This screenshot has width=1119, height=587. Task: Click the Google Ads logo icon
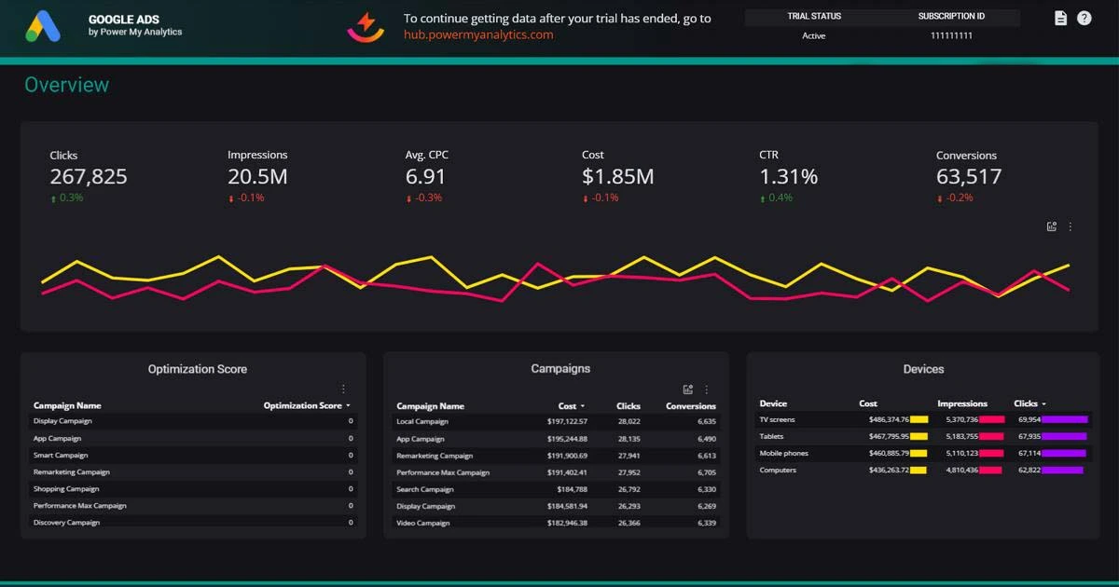[43, 26]
